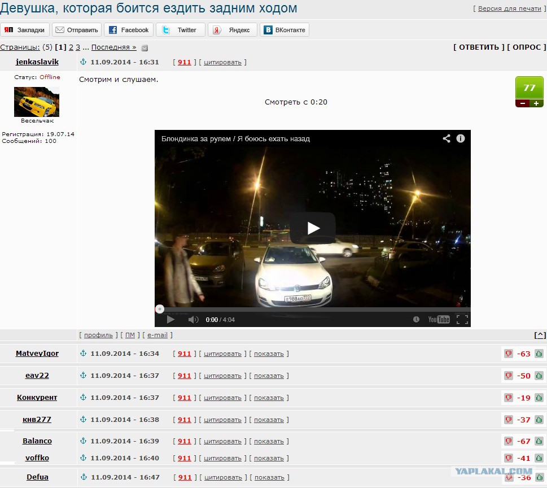Click anchor icon on jenkaslavik post
The height and width of the screenshot is (488, 547).
tap(83, 62)
